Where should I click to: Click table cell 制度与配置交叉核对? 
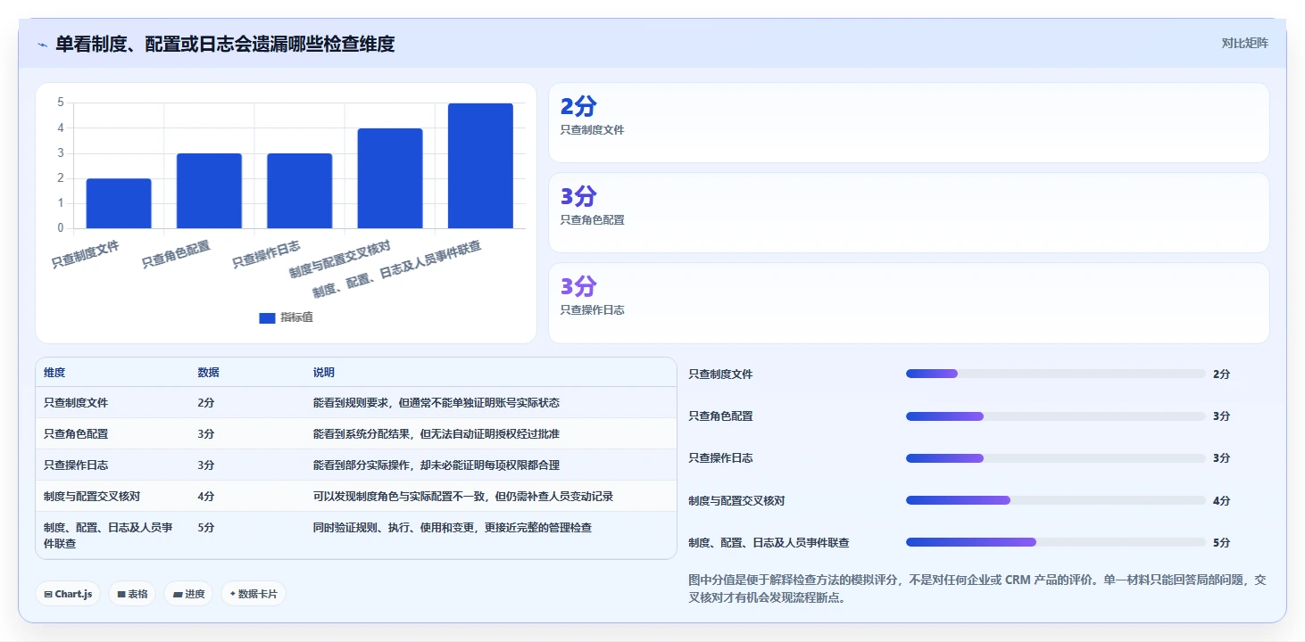click(92, 497)
